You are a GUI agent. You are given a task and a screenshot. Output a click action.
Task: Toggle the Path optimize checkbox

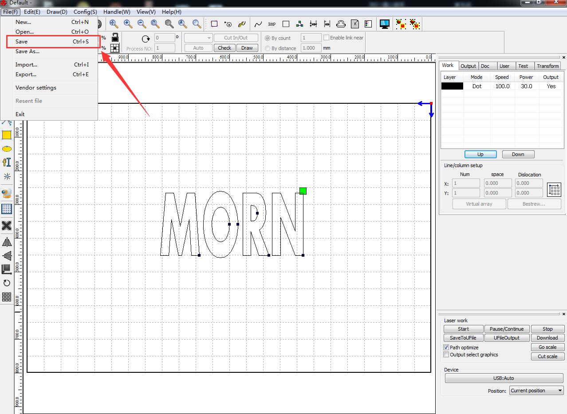pyautogui.click(x=446, y=348)
